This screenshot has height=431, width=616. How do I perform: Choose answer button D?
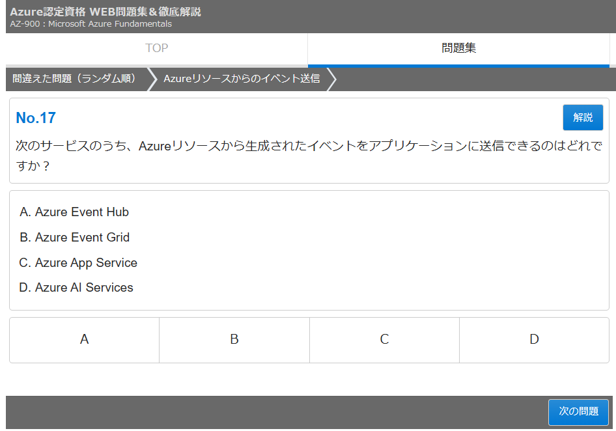(534, 340)
